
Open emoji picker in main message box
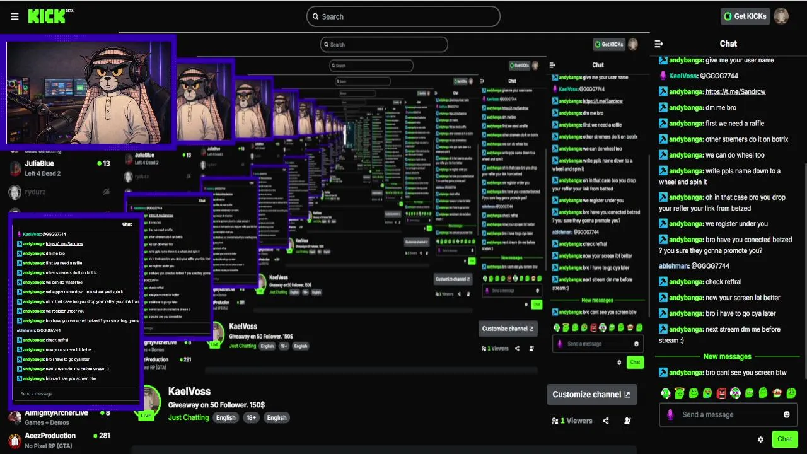pyautogui.click(x=786, y=414)
